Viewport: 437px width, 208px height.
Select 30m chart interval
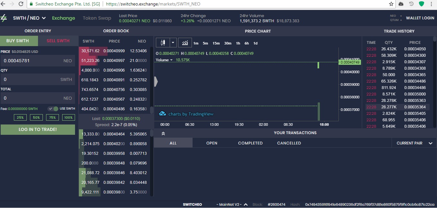(x=228, y=43)
